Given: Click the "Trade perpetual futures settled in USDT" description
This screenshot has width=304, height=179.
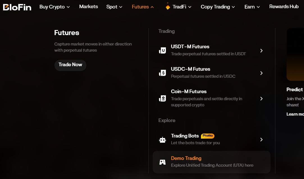Looking at the screenshot, I should (x=208, y=54).
